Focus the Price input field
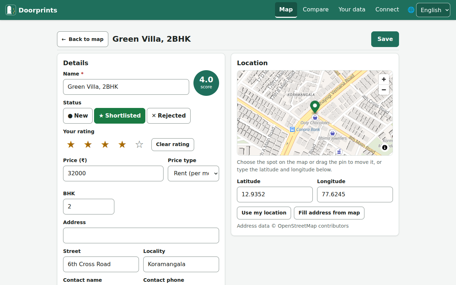 [x=113, y=173]
